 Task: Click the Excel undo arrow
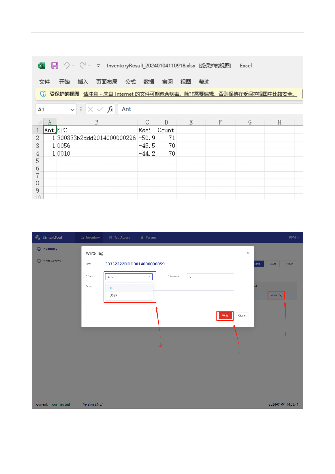[x=67, y=66]
